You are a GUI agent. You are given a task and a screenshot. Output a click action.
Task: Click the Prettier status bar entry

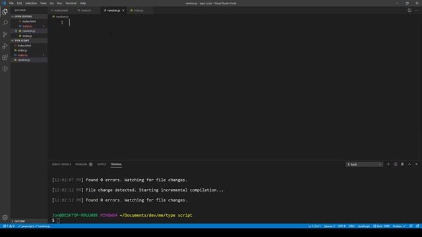(399, 226)
